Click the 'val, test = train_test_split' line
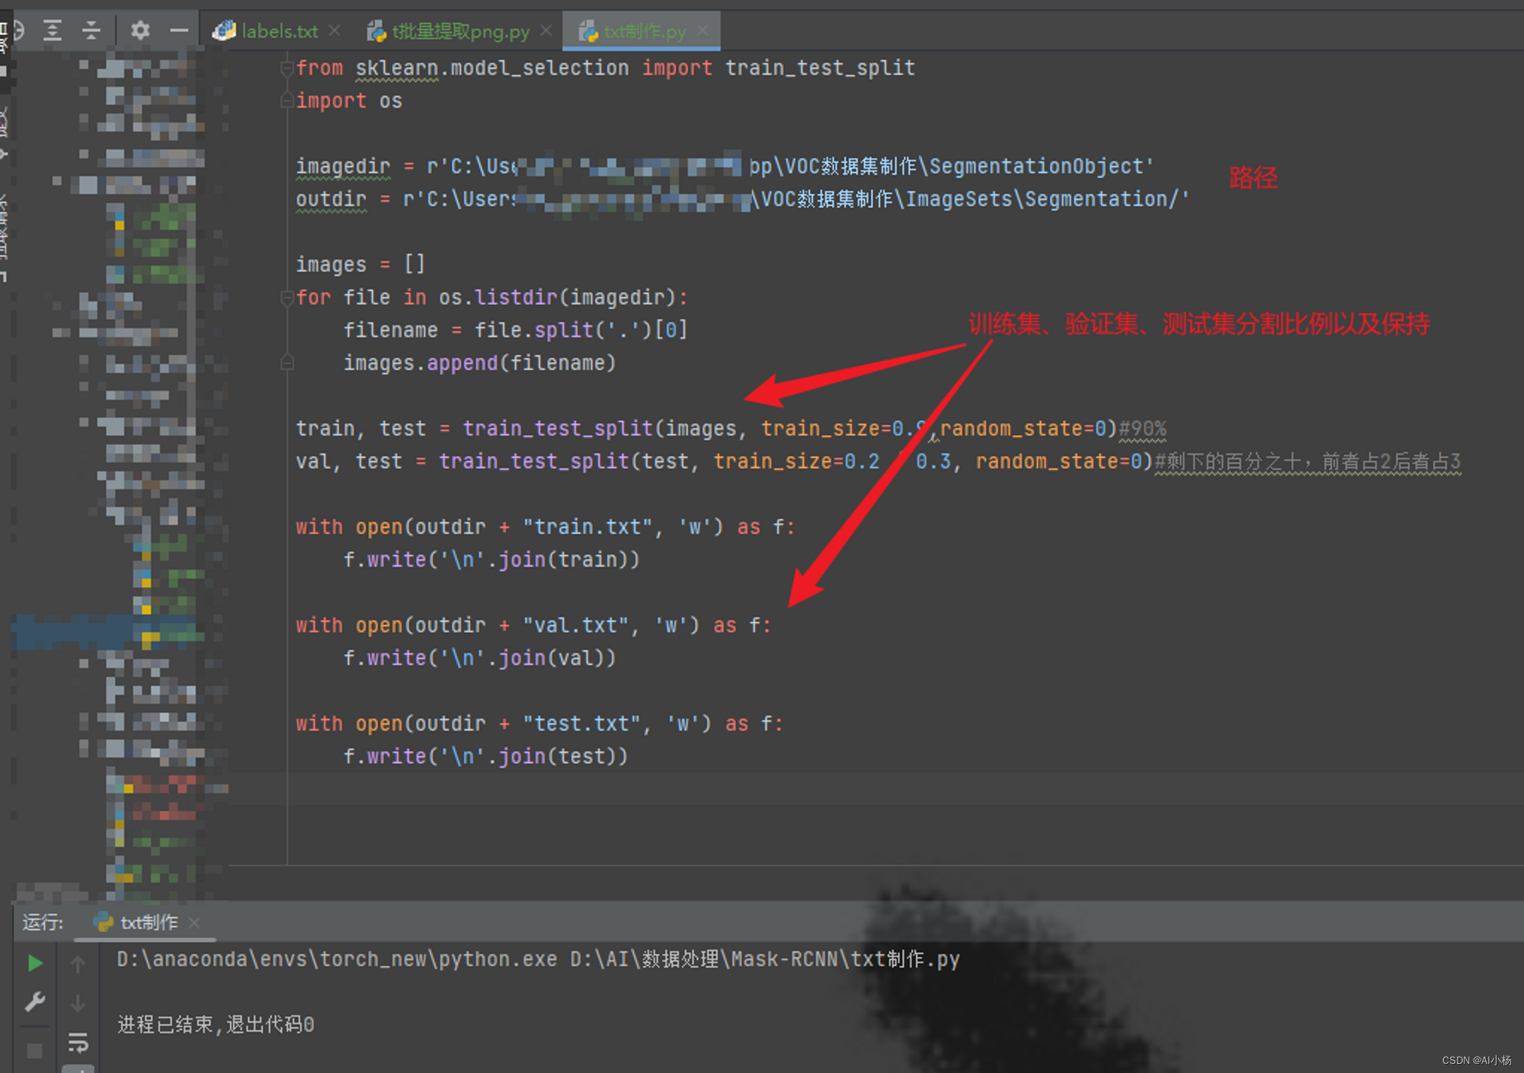 click(x=724, y=461)
